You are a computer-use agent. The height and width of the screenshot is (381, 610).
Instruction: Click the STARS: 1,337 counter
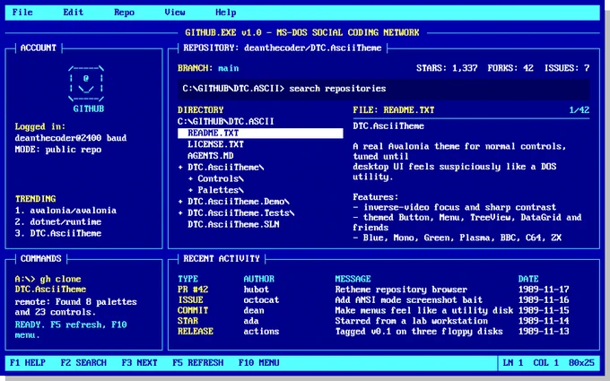(x=447, y=68)
